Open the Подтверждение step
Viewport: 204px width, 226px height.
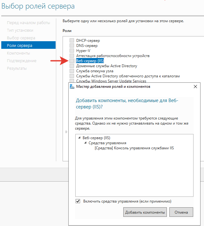click(22, 61)
